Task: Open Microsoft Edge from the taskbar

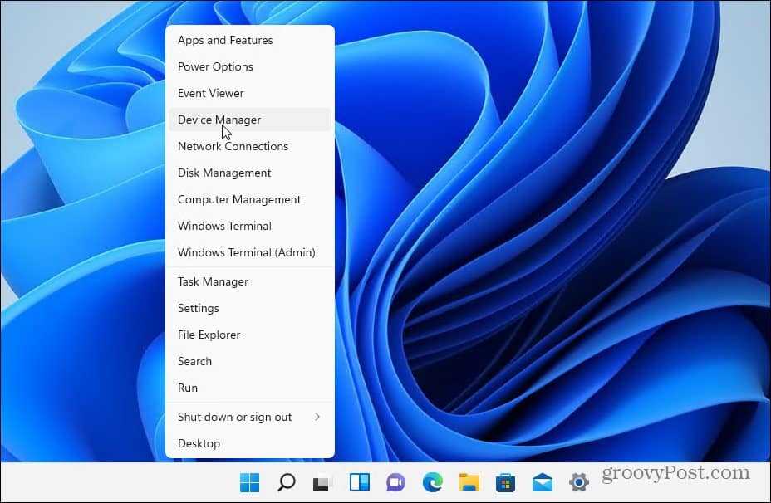Action: [432, 482]
